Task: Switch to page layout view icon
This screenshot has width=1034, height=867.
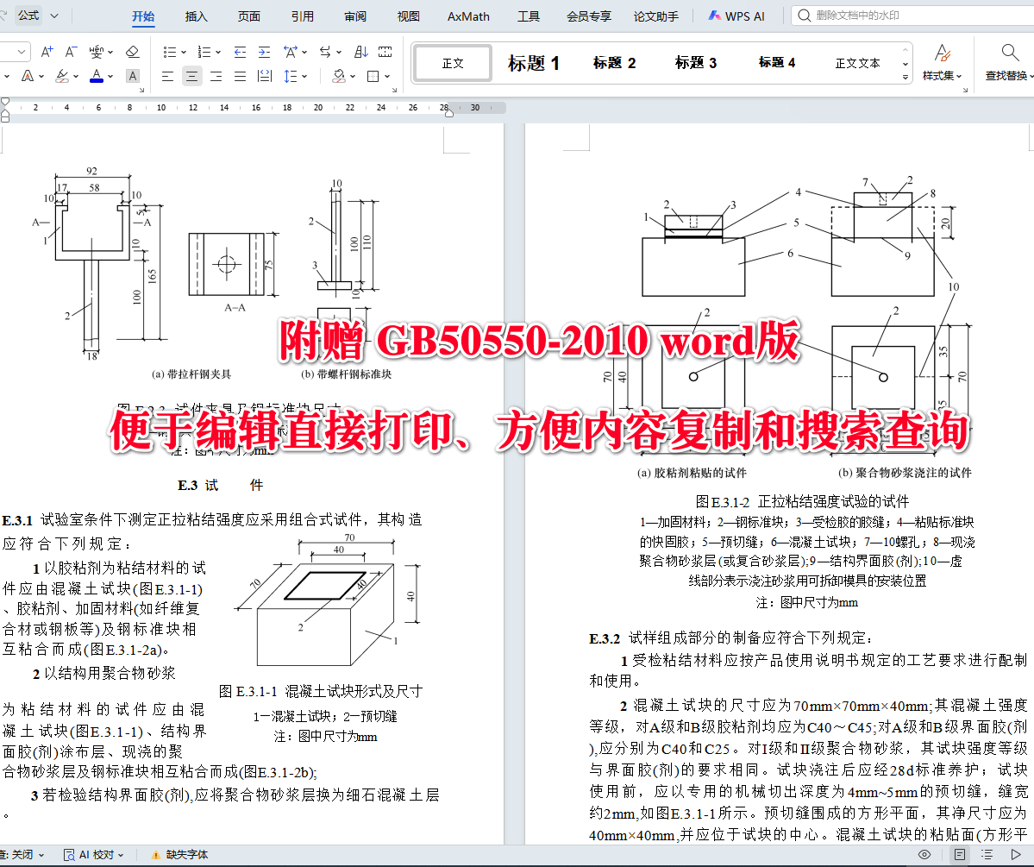Action: pyautogui.click(x=960, y=854)
